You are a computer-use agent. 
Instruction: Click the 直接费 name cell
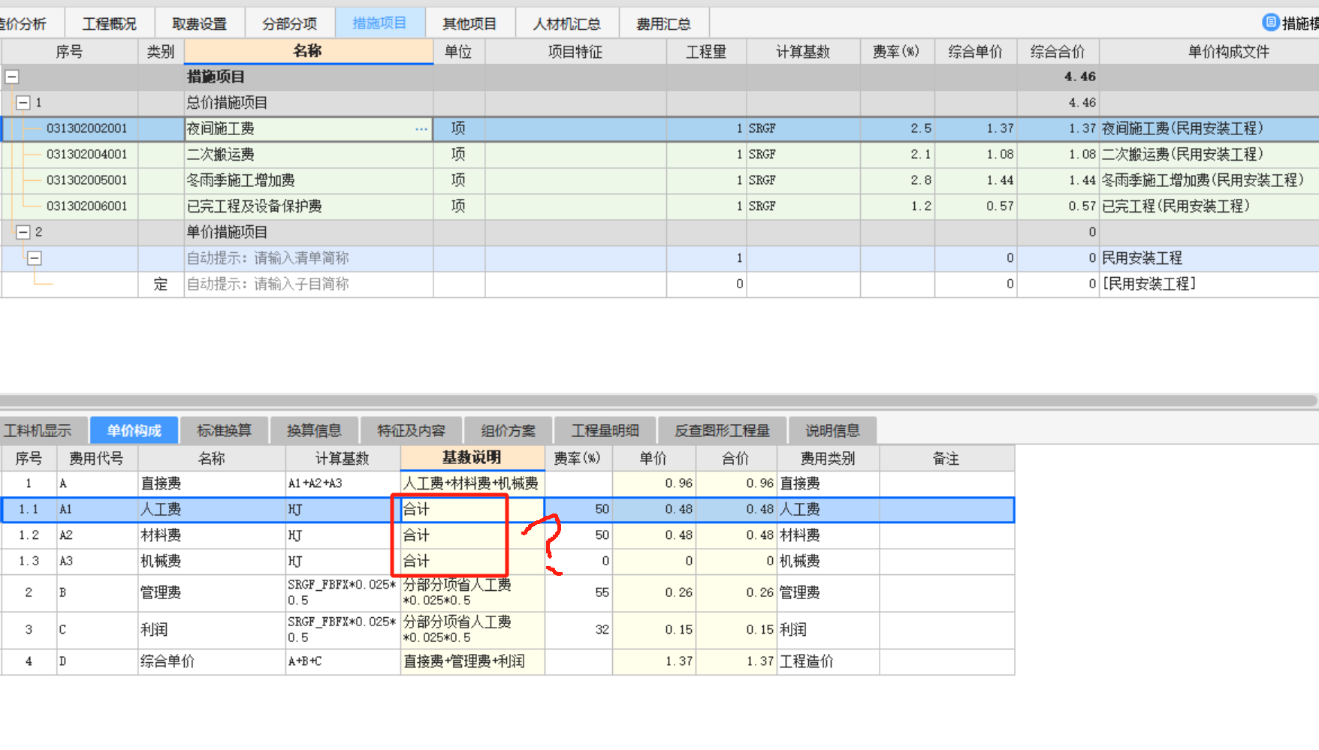(212, 483)
